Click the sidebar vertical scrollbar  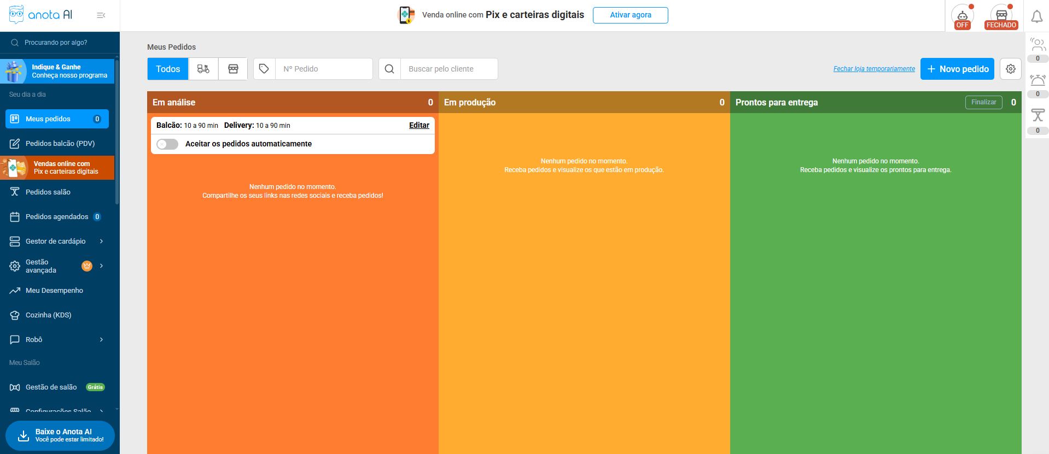(117, 131)
